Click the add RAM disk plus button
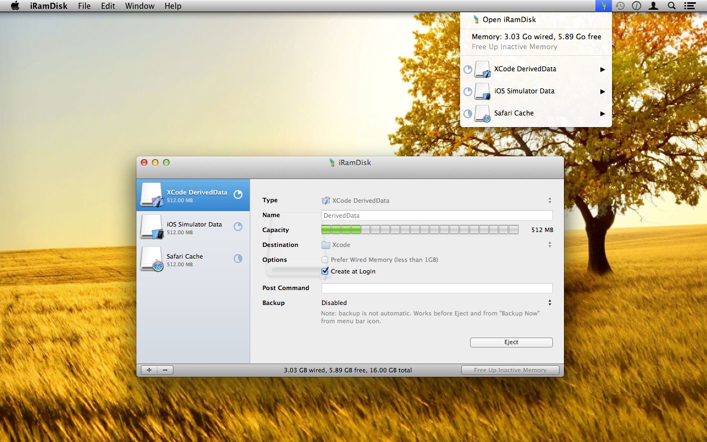The width and height of the screenshot is (707, 442). pyautogui.click(x=149, y=370)
